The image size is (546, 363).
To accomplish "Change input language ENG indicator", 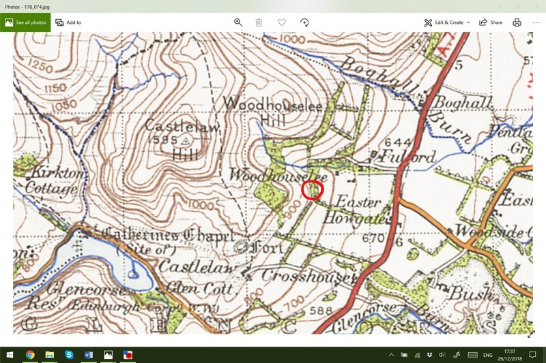I will point(487,355).
